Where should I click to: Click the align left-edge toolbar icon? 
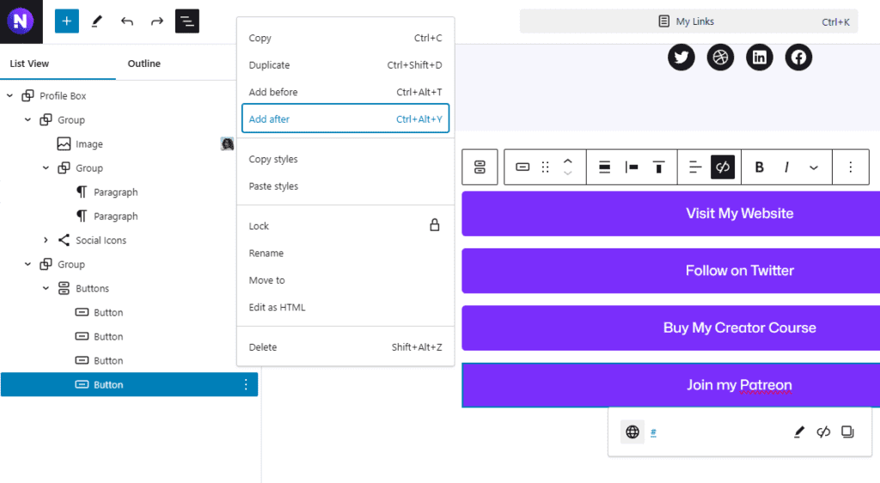tap(632, 167)
